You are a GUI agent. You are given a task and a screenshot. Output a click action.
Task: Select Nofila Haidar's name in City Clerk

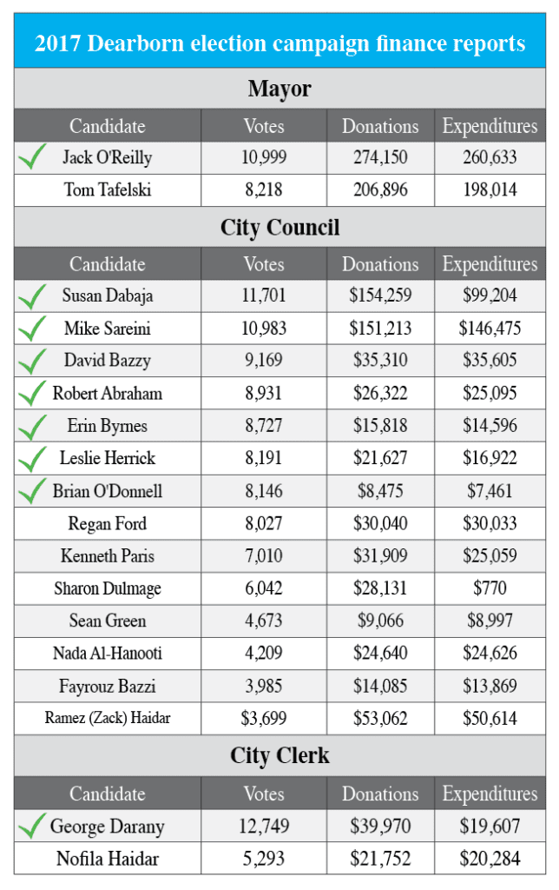point(108,859)
